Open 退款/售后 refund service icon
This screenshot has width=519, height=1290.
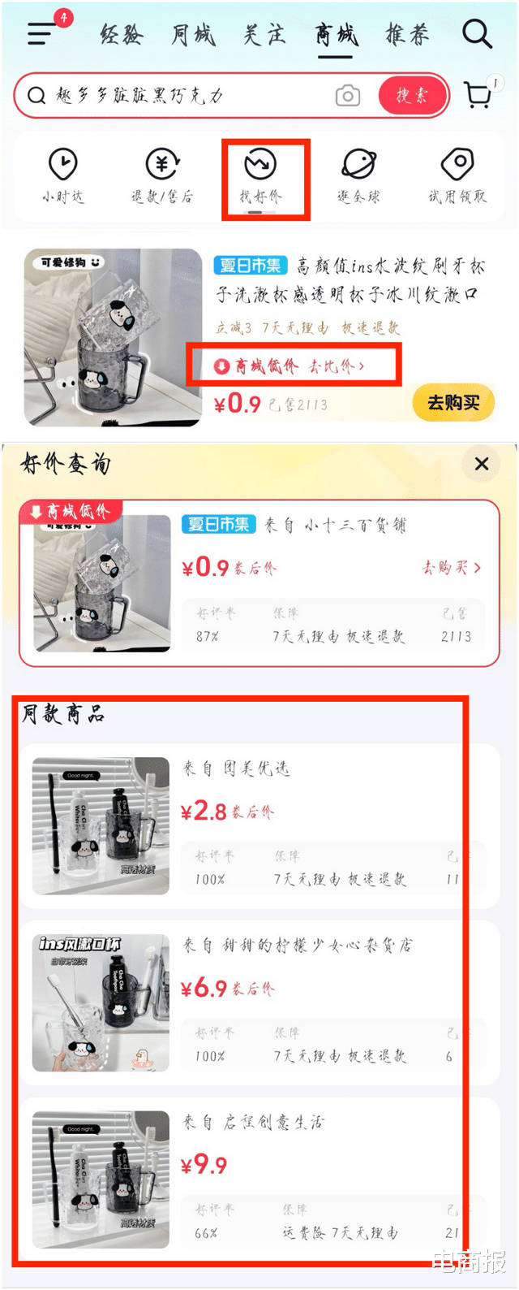(162, 175)
